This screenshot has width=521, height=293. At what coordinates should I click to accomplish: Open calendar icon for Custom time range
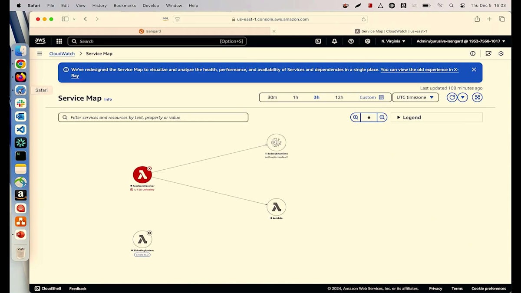pyautogui.click(x=381, y=97)
